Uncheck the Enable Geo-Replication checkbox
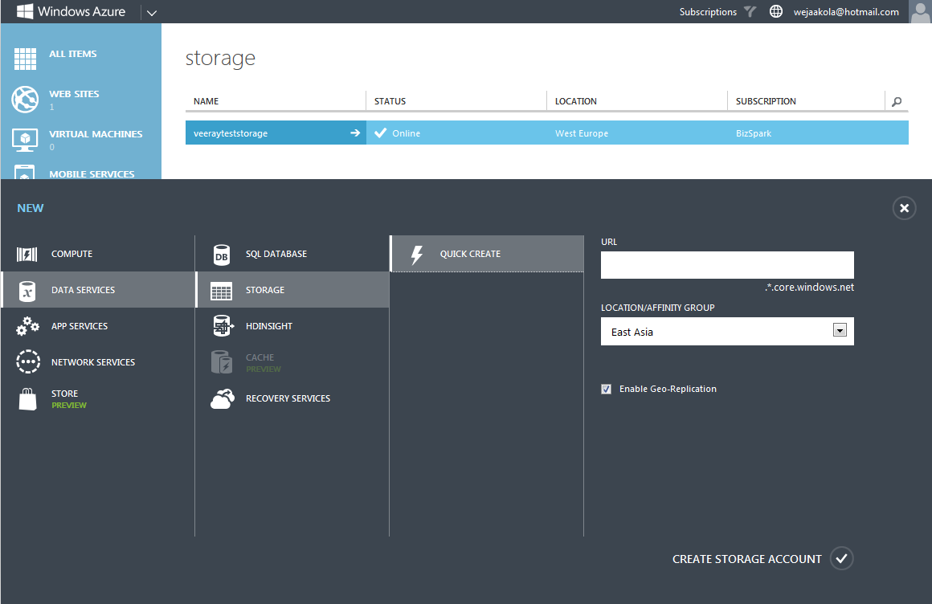Image resolution: width=932 pixels, height=604 pixels. (x=607, y=389)
